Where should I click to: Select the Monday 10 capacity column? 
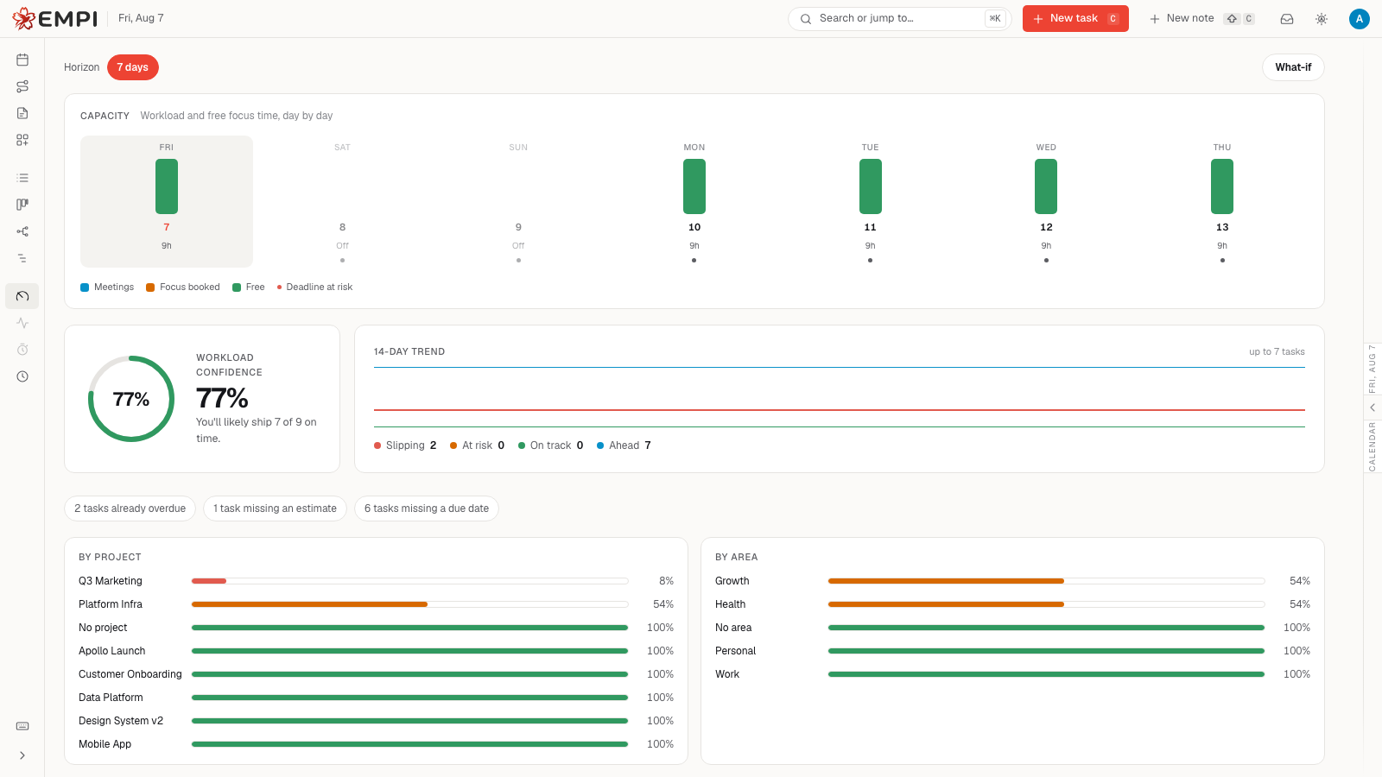click(x=694, y=202)
